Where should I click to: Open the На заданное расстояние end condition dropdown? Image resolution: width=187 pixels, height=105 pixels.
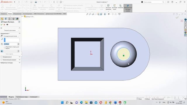pos(11,36)
